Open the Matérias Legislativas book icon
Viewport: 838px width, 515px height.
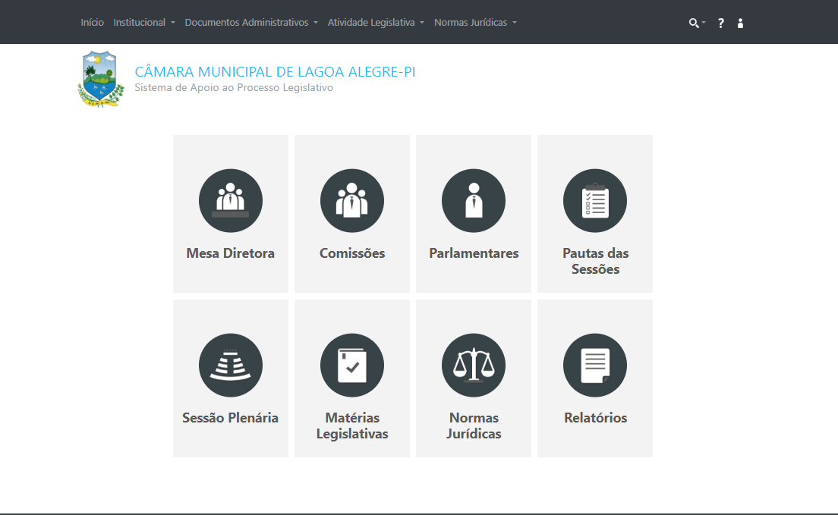coord(352,366)
